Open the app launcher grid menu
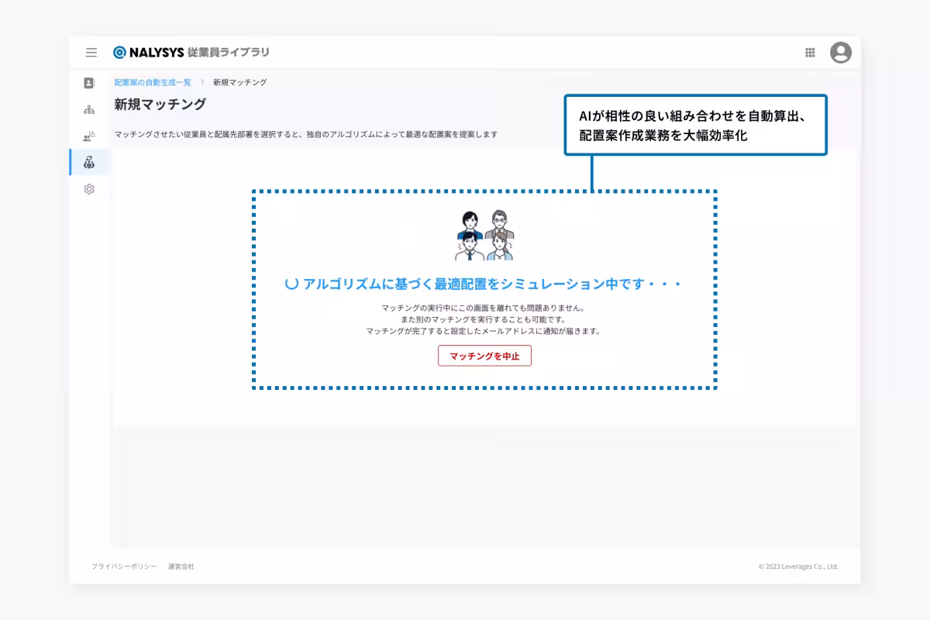This screenshot has width=930, height=620. (810, 52)
